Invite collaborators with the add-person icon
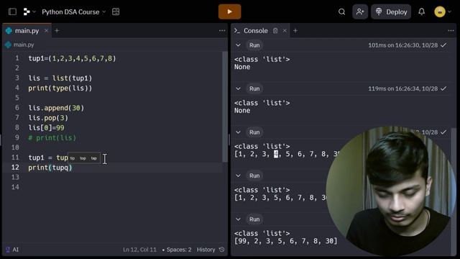This screenshot has height=259, width=460. point(360,12)
